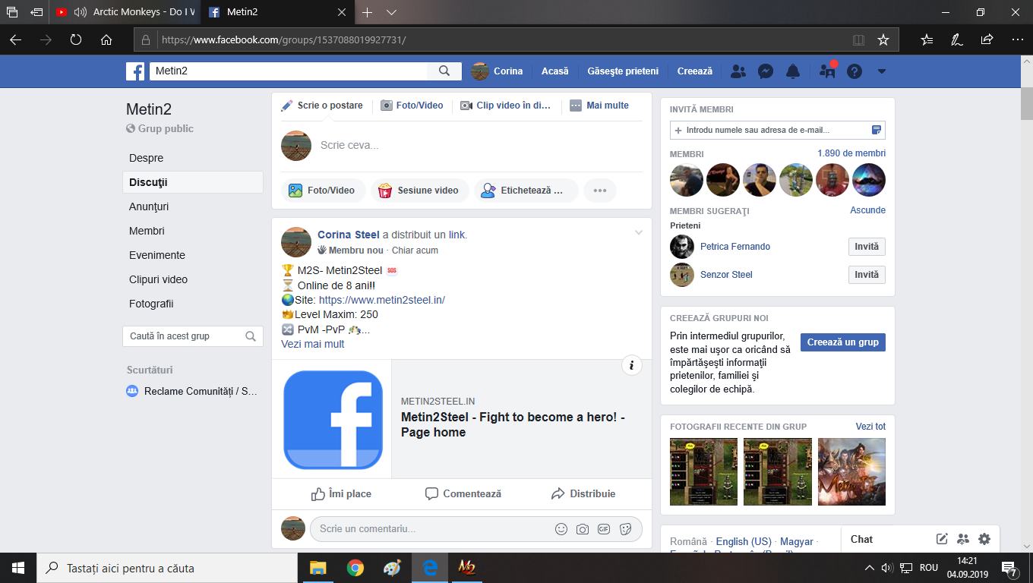
Task: Click the Sesiune video button
Action: (x=419, y=191)
